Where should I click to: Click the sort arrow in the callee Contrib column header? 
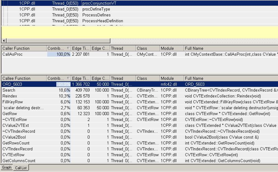68,79
